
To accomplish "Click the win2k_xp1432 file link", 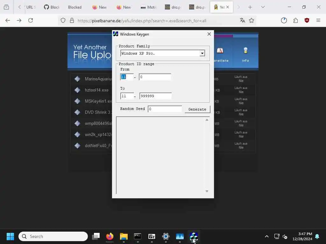I will pos(98,135).
